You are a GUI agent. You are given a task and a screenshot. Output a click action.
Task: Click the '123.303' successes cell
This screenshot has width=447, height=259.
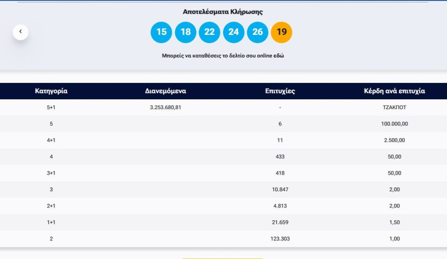click(280, 239)
